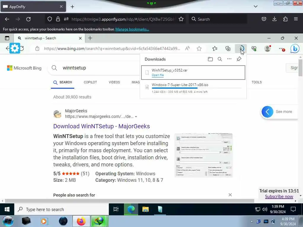
Task: Select winntsetup - Search Edge tab
Action: click(x=49, y=38)
